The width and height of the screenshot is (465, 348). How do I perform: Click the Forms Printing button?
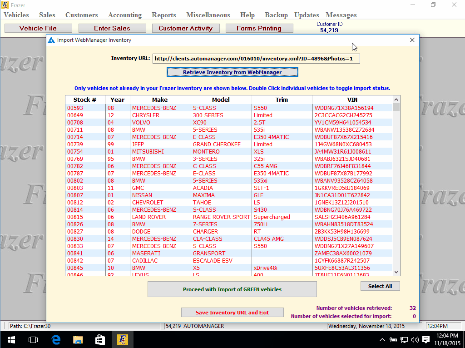259,28
